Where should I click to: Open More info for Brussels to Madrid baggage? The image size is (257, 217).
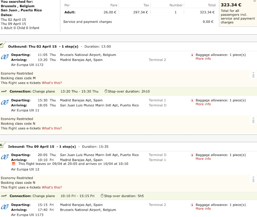coord(203,59)
